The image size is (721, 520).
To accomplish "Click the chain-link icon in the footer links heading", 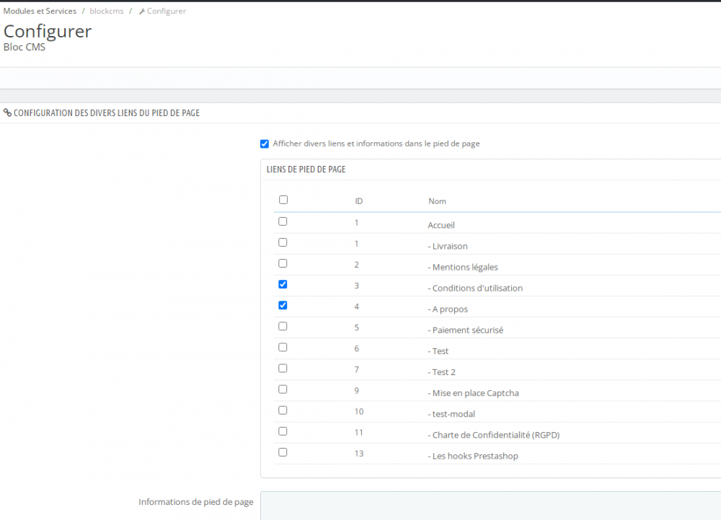I will click(7, 113).
